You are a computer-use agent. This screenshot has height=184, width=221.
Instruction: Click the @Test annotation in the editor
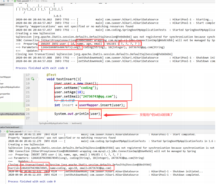pyautogui.click(x=51, y=75)
